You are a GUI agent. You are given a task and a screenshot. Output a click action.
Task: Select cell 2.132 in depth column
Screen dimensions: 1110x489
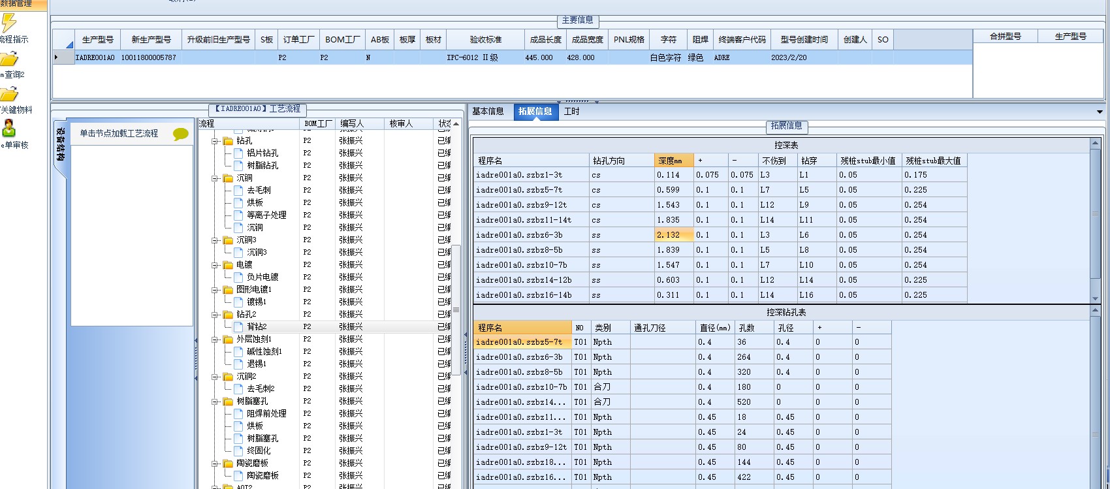pyautogui.click(x=673, y=235)
